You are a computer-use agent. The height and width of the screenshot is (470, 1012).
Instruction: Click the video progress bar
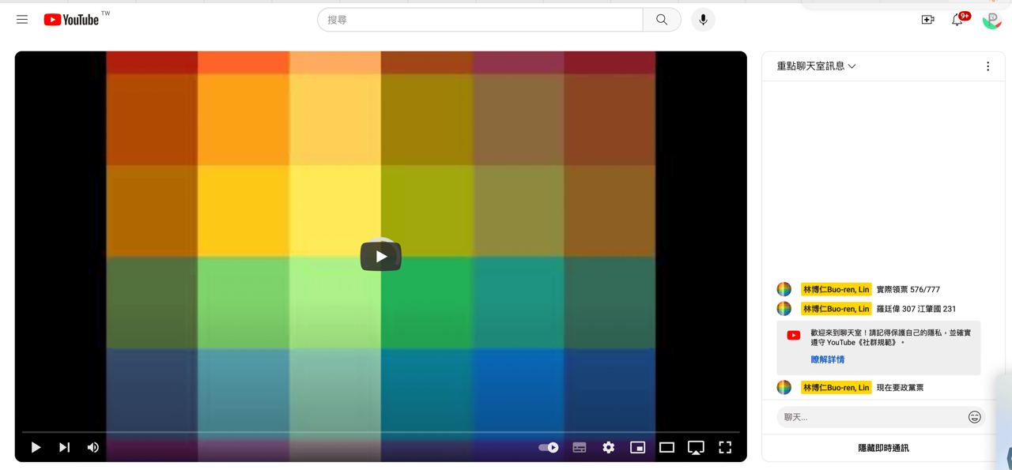(x=380, y=432)
